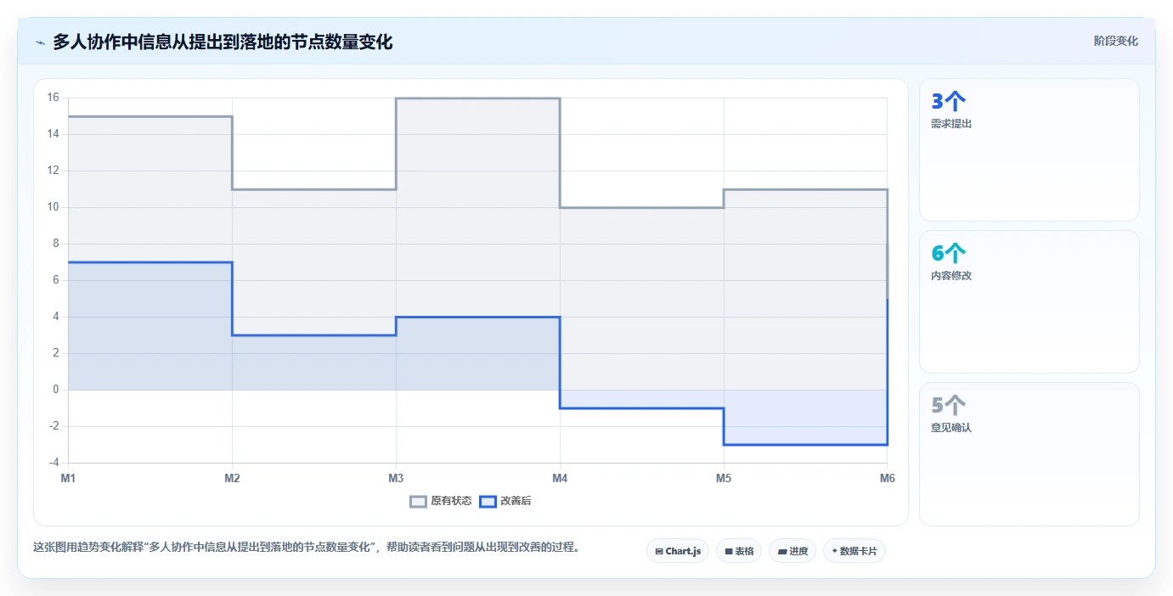Image resolution: width=1173 pixels, height=596 pixels.
Task: Toggle the 原有状态 legend entry
Action: tap(441, 501)
